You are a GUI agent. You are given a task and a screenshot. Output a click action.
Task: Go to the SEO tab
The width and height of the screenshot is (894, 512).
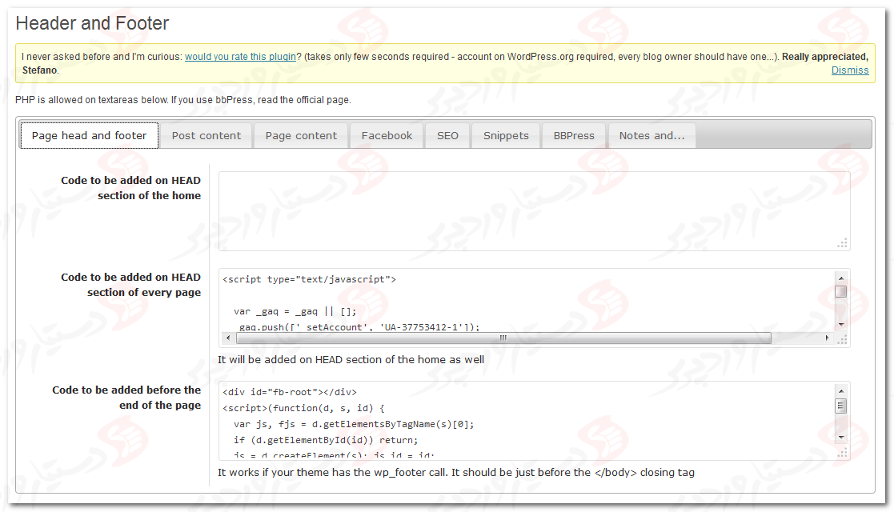(447, 135)
